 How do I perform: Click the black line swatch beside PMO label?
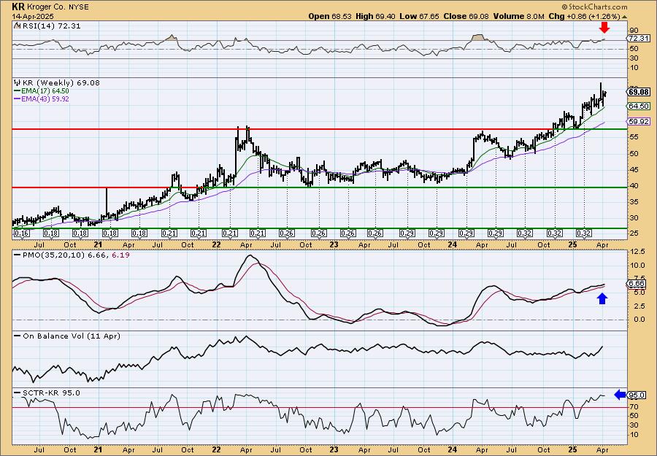click(x=18, y=254)
